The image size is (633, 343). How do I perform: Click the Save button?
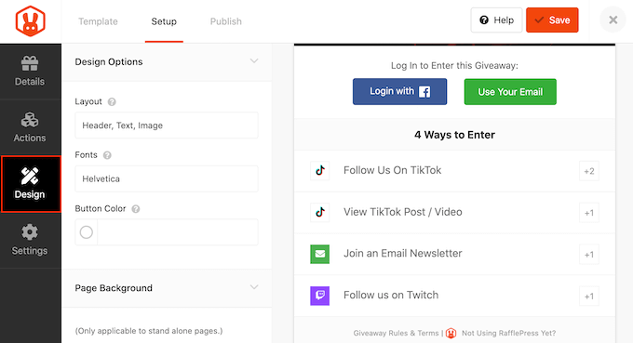point(552,20)
